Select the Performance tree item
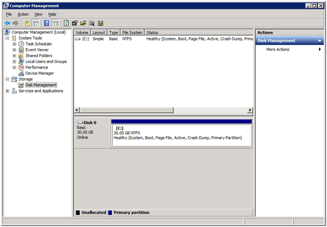The height and width of the screenshot is (227, 327). (x=37, y=67)
